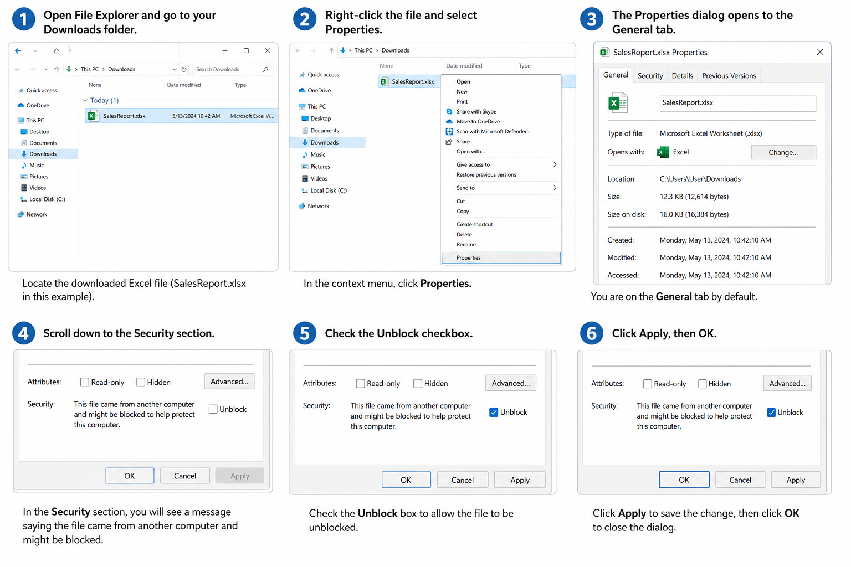Screen dimensions: 851x567
Task: Click the Change... button next to Opens with
Action: tap(783, 152)
